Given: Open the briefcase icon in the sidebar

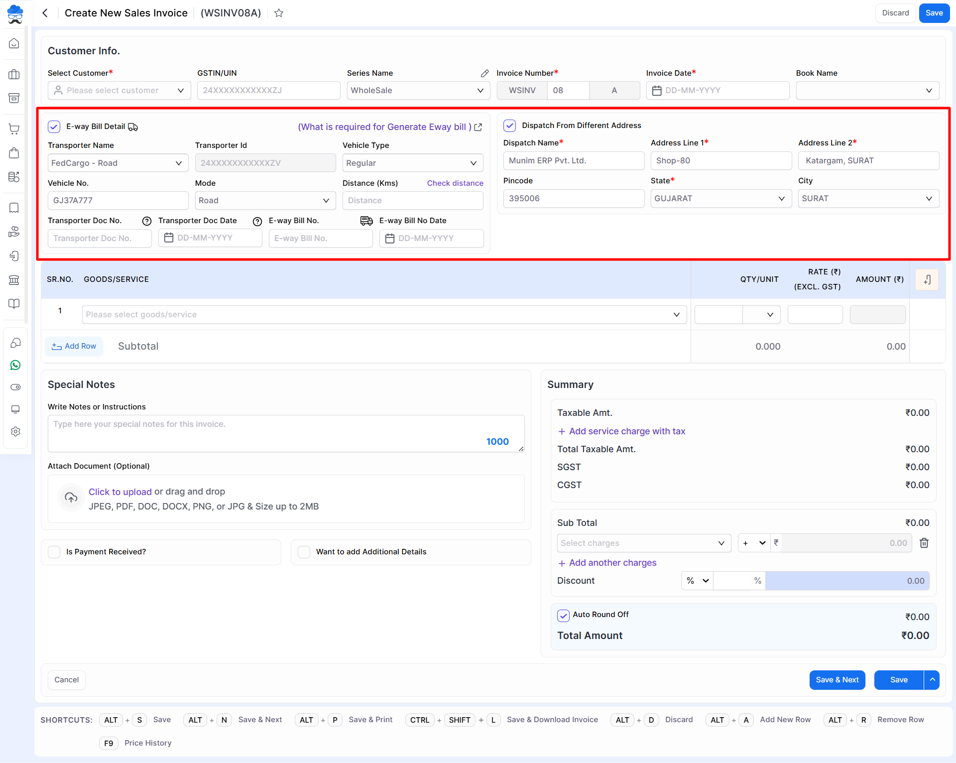Looking at the screenshot, I should (x=14, y=74).
